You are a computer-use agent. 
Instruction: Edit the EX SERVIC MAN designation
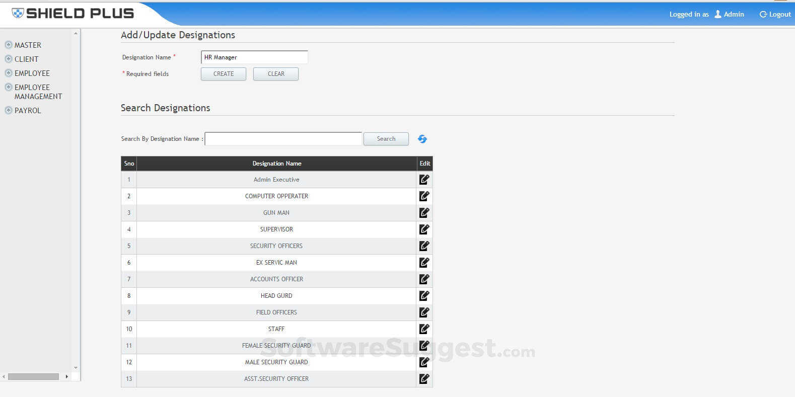tap(424, 262)
